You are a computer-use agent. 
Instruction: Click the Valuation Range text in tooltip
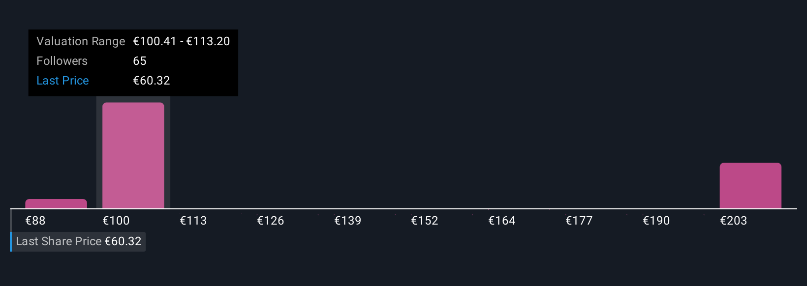pyautogui.click(x=81, y=41)
